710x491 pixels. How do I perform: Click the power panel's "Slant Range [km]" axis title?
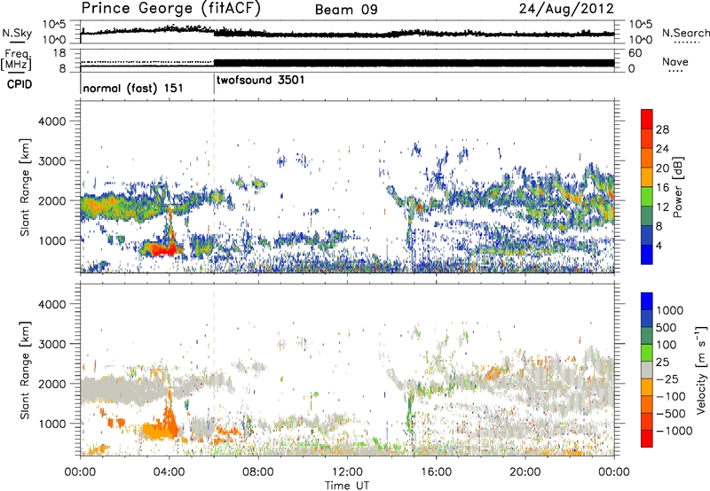[x=24, y=187]
